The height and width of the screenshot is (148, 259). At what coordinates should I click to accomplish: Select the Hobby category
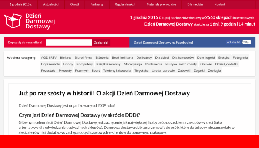(68, 64)
